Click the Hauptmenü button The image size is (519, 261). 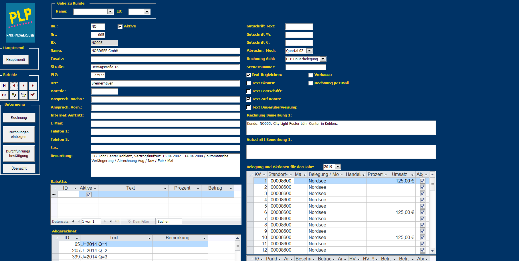pos(16,60)
